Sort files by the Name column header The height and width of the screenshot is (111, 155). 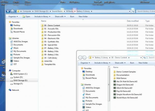tap(44, 21)
